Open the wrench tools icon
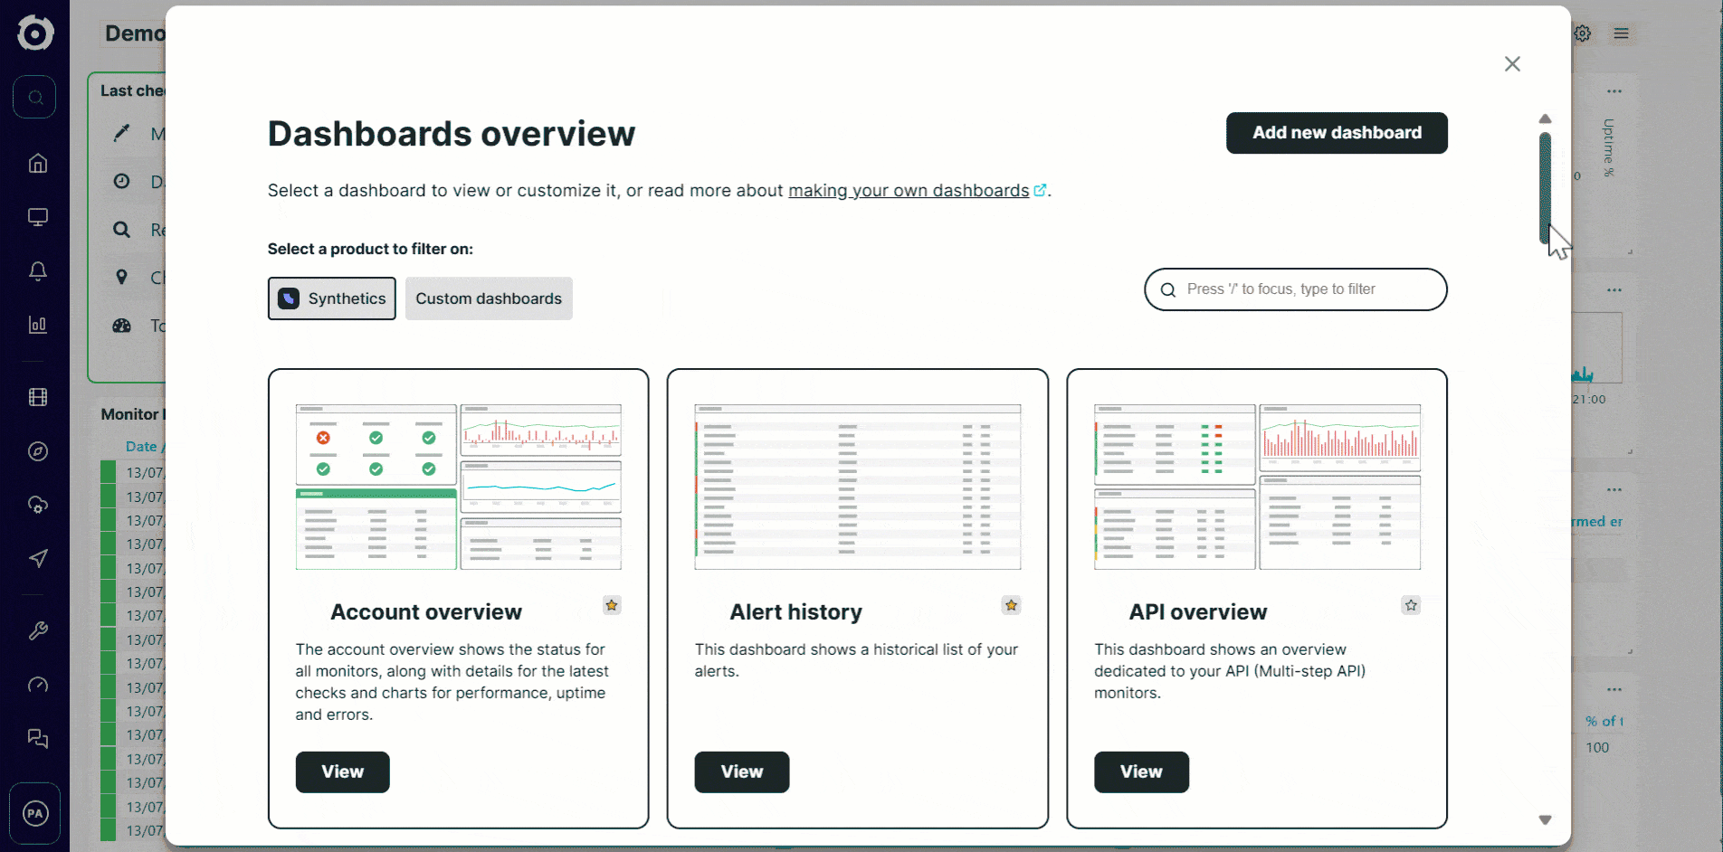 pos(37,630)
